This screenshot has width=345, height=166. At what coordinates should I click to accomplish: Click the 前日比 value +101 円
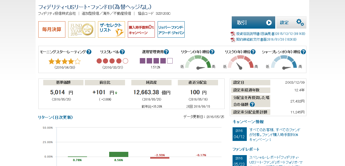pyautogui.click(x=103, y=92)
